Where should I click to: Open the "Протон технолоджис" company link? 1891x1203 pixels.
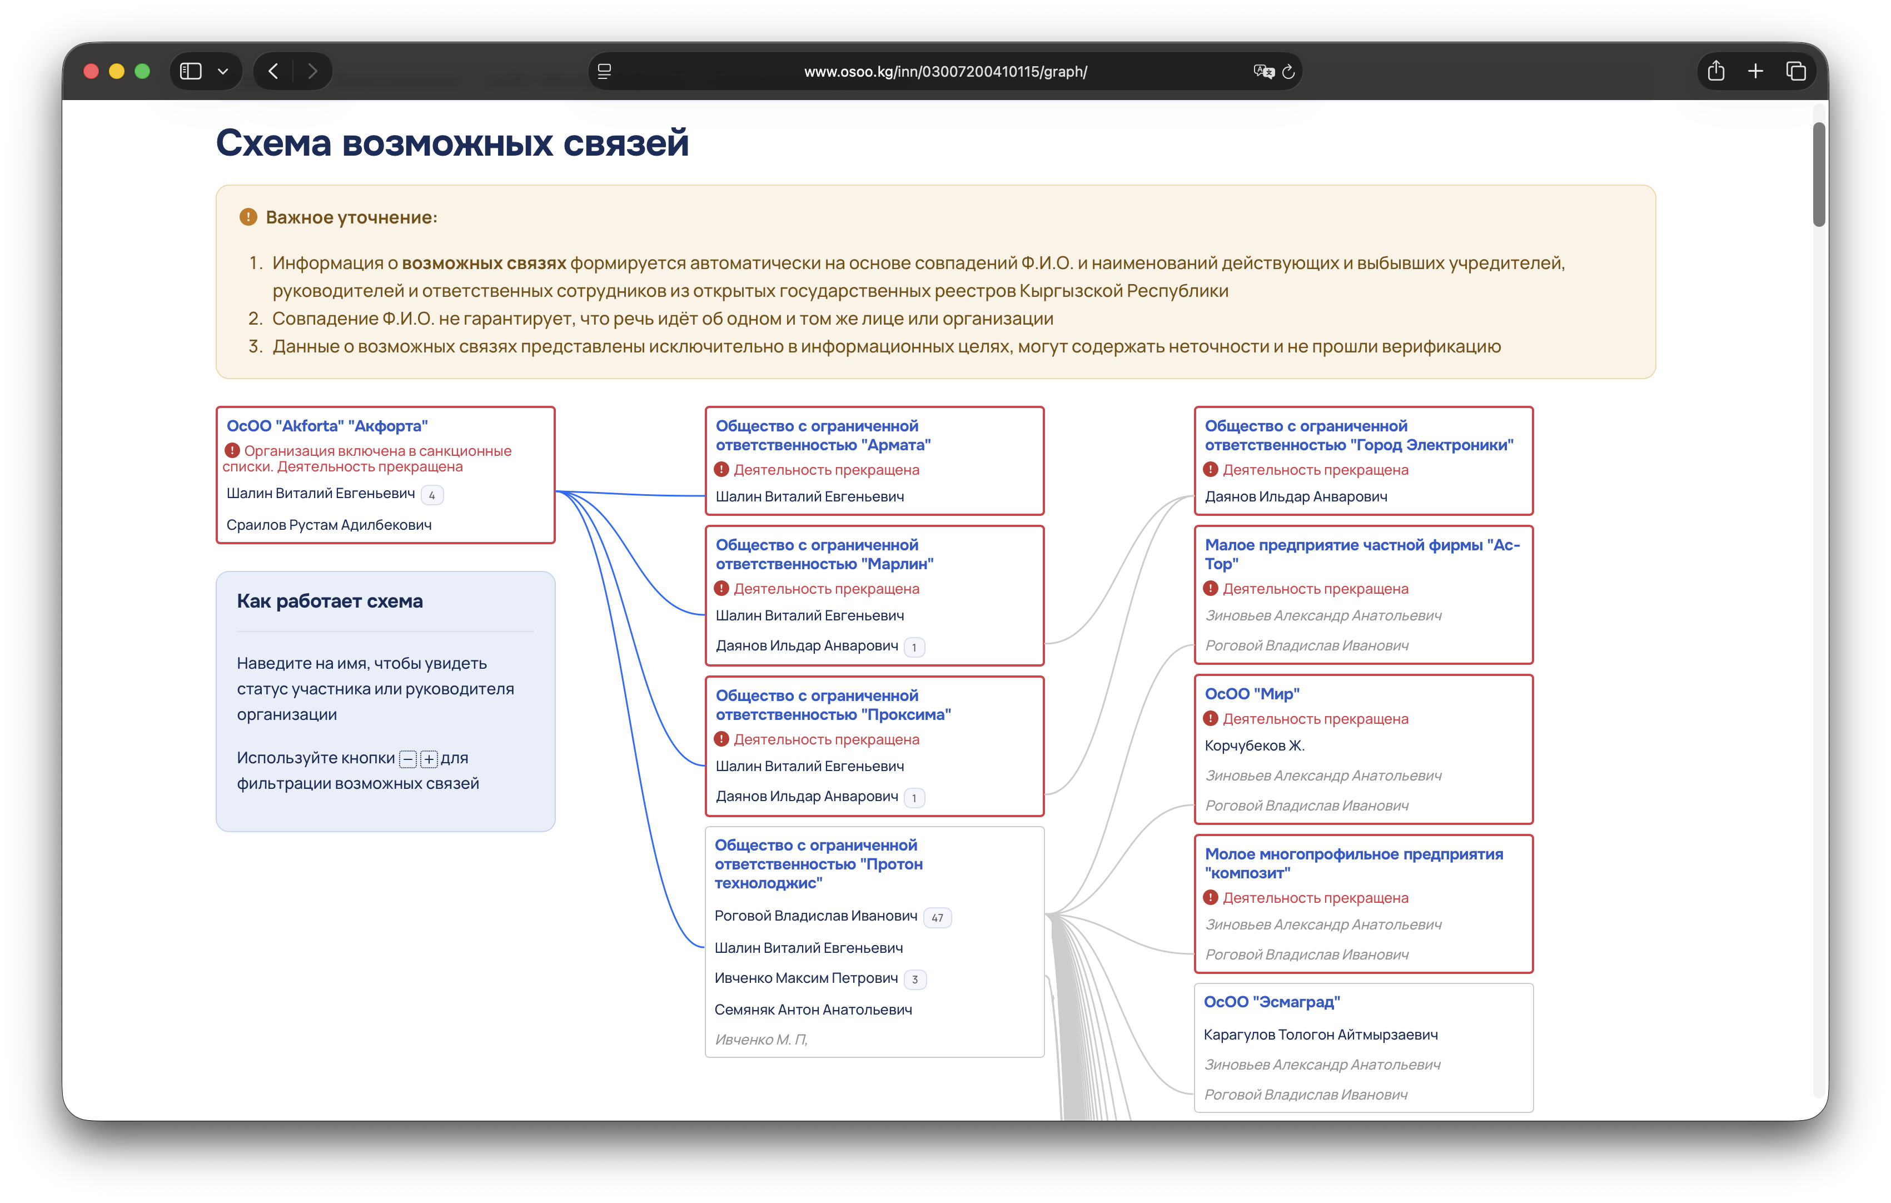tap(818, 864)
